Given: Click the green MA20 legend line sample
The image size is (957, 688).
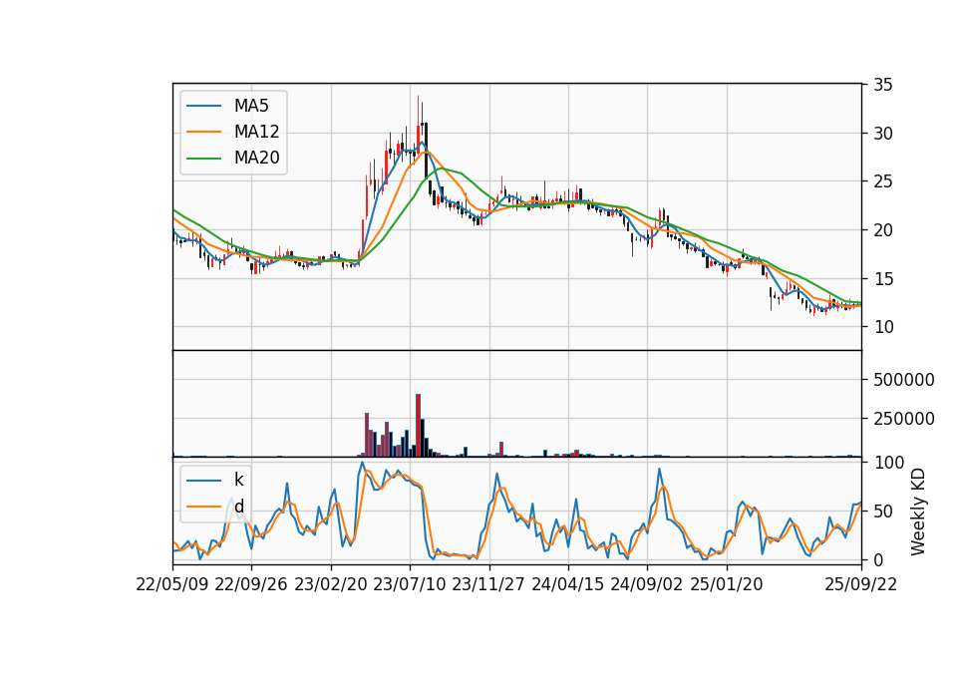Looking at the screenshot, I should pos(203,158).
